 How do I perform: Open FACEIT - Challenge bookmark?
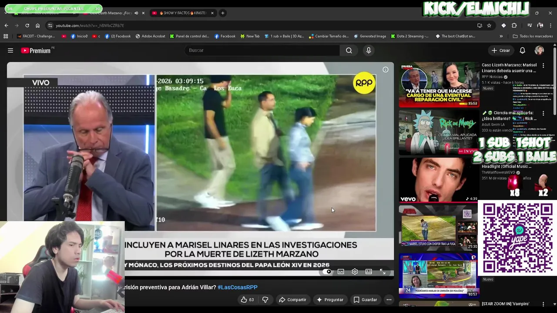click(x=36, y=36)
